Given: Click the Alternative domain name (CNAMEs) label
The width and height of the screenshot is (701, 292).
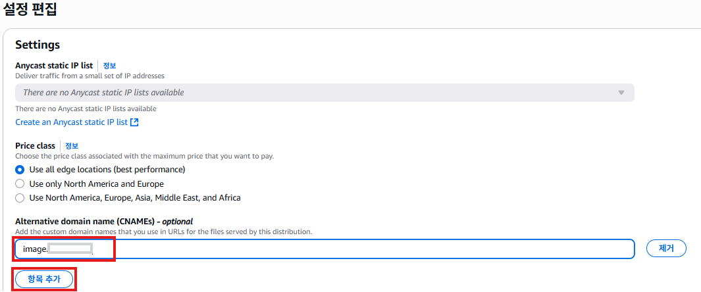Looking at the screenshot, I should (x=104, y=222).
